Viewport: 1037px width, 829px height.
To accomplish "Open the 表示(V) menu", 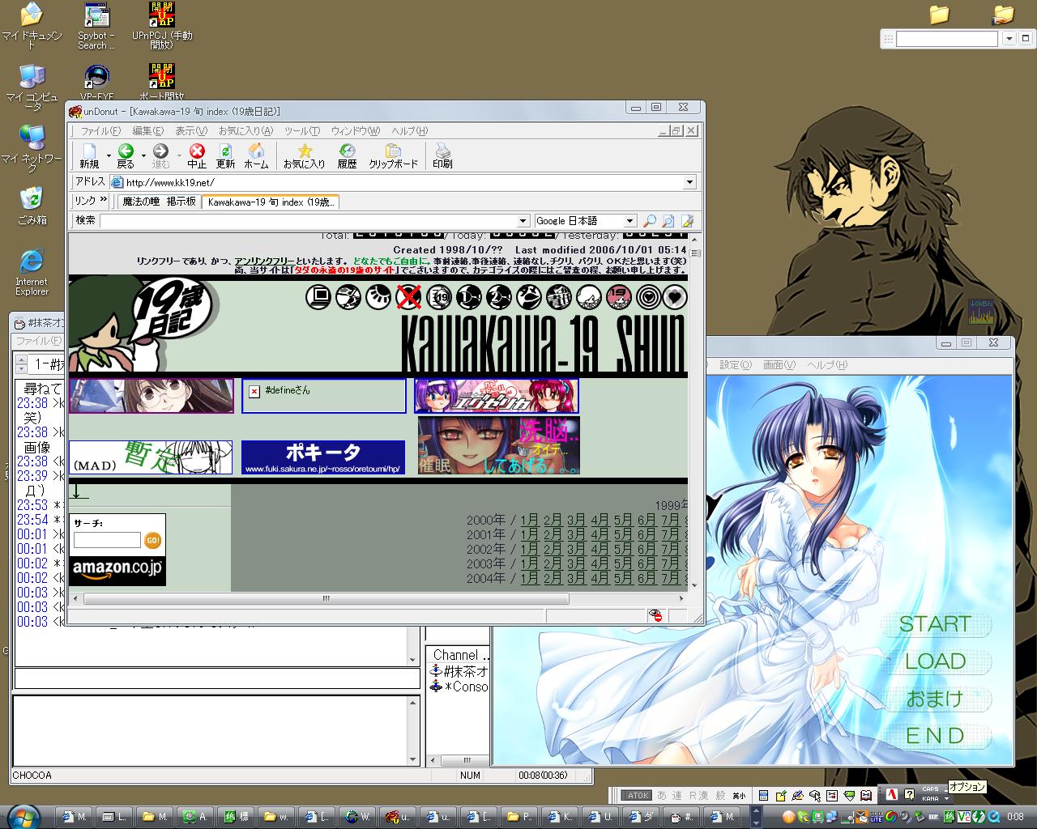I will click(x=191, y=131).
